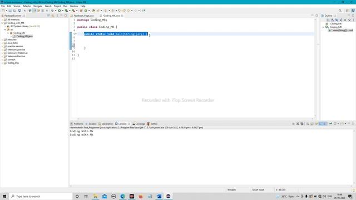Click the Task View icon in taskbar
Image resolution: width=356 pixels, height=200 pixels.
[86, 196]
